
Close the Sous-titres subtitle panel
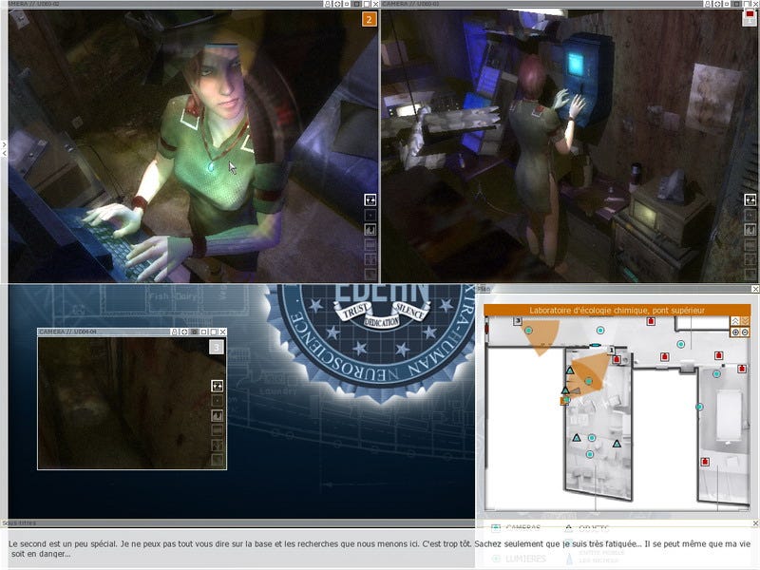[755, 523]
